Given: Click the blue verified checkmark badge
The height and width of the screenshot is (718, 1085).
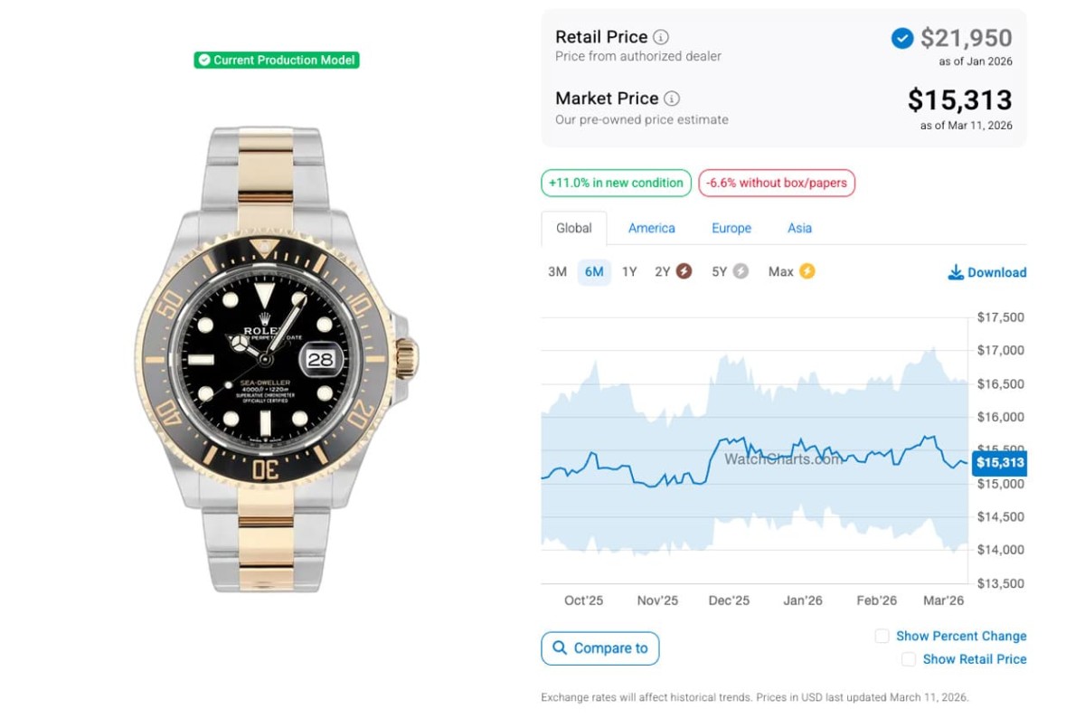Looking at the screenshot, I should click(x=901, y=38).
